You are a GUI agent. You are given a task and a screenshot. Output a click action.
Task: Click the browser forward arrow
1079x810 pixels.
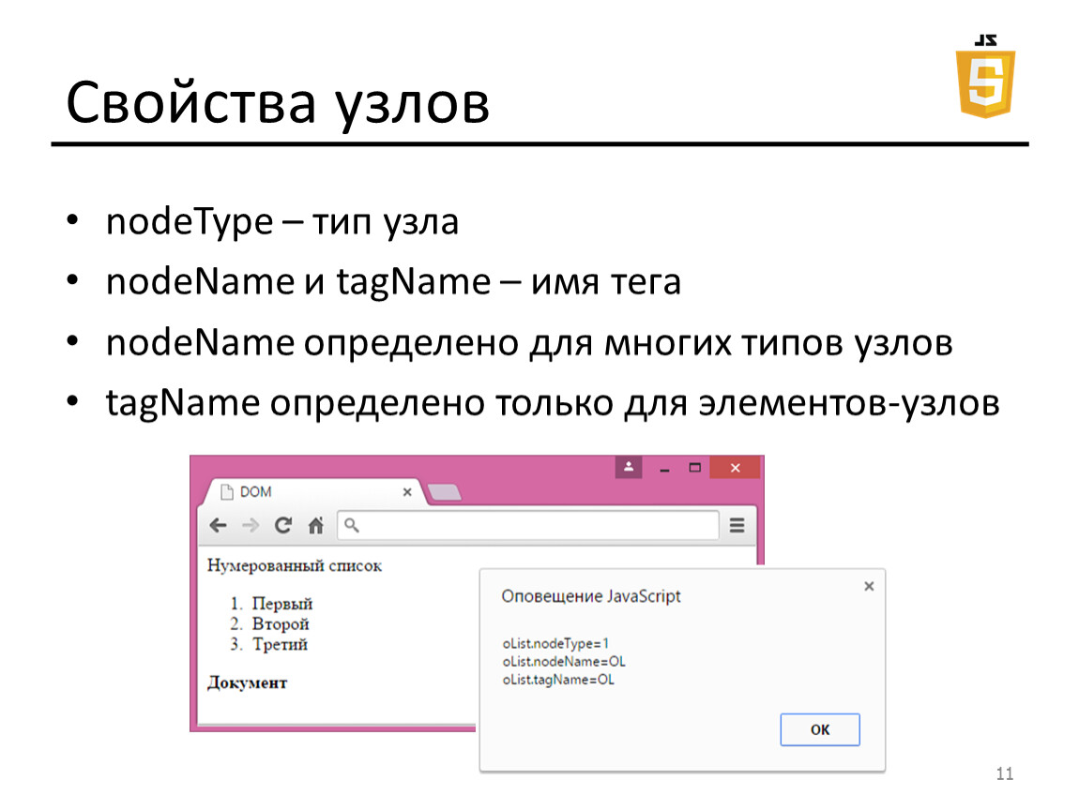pos(250,526)
